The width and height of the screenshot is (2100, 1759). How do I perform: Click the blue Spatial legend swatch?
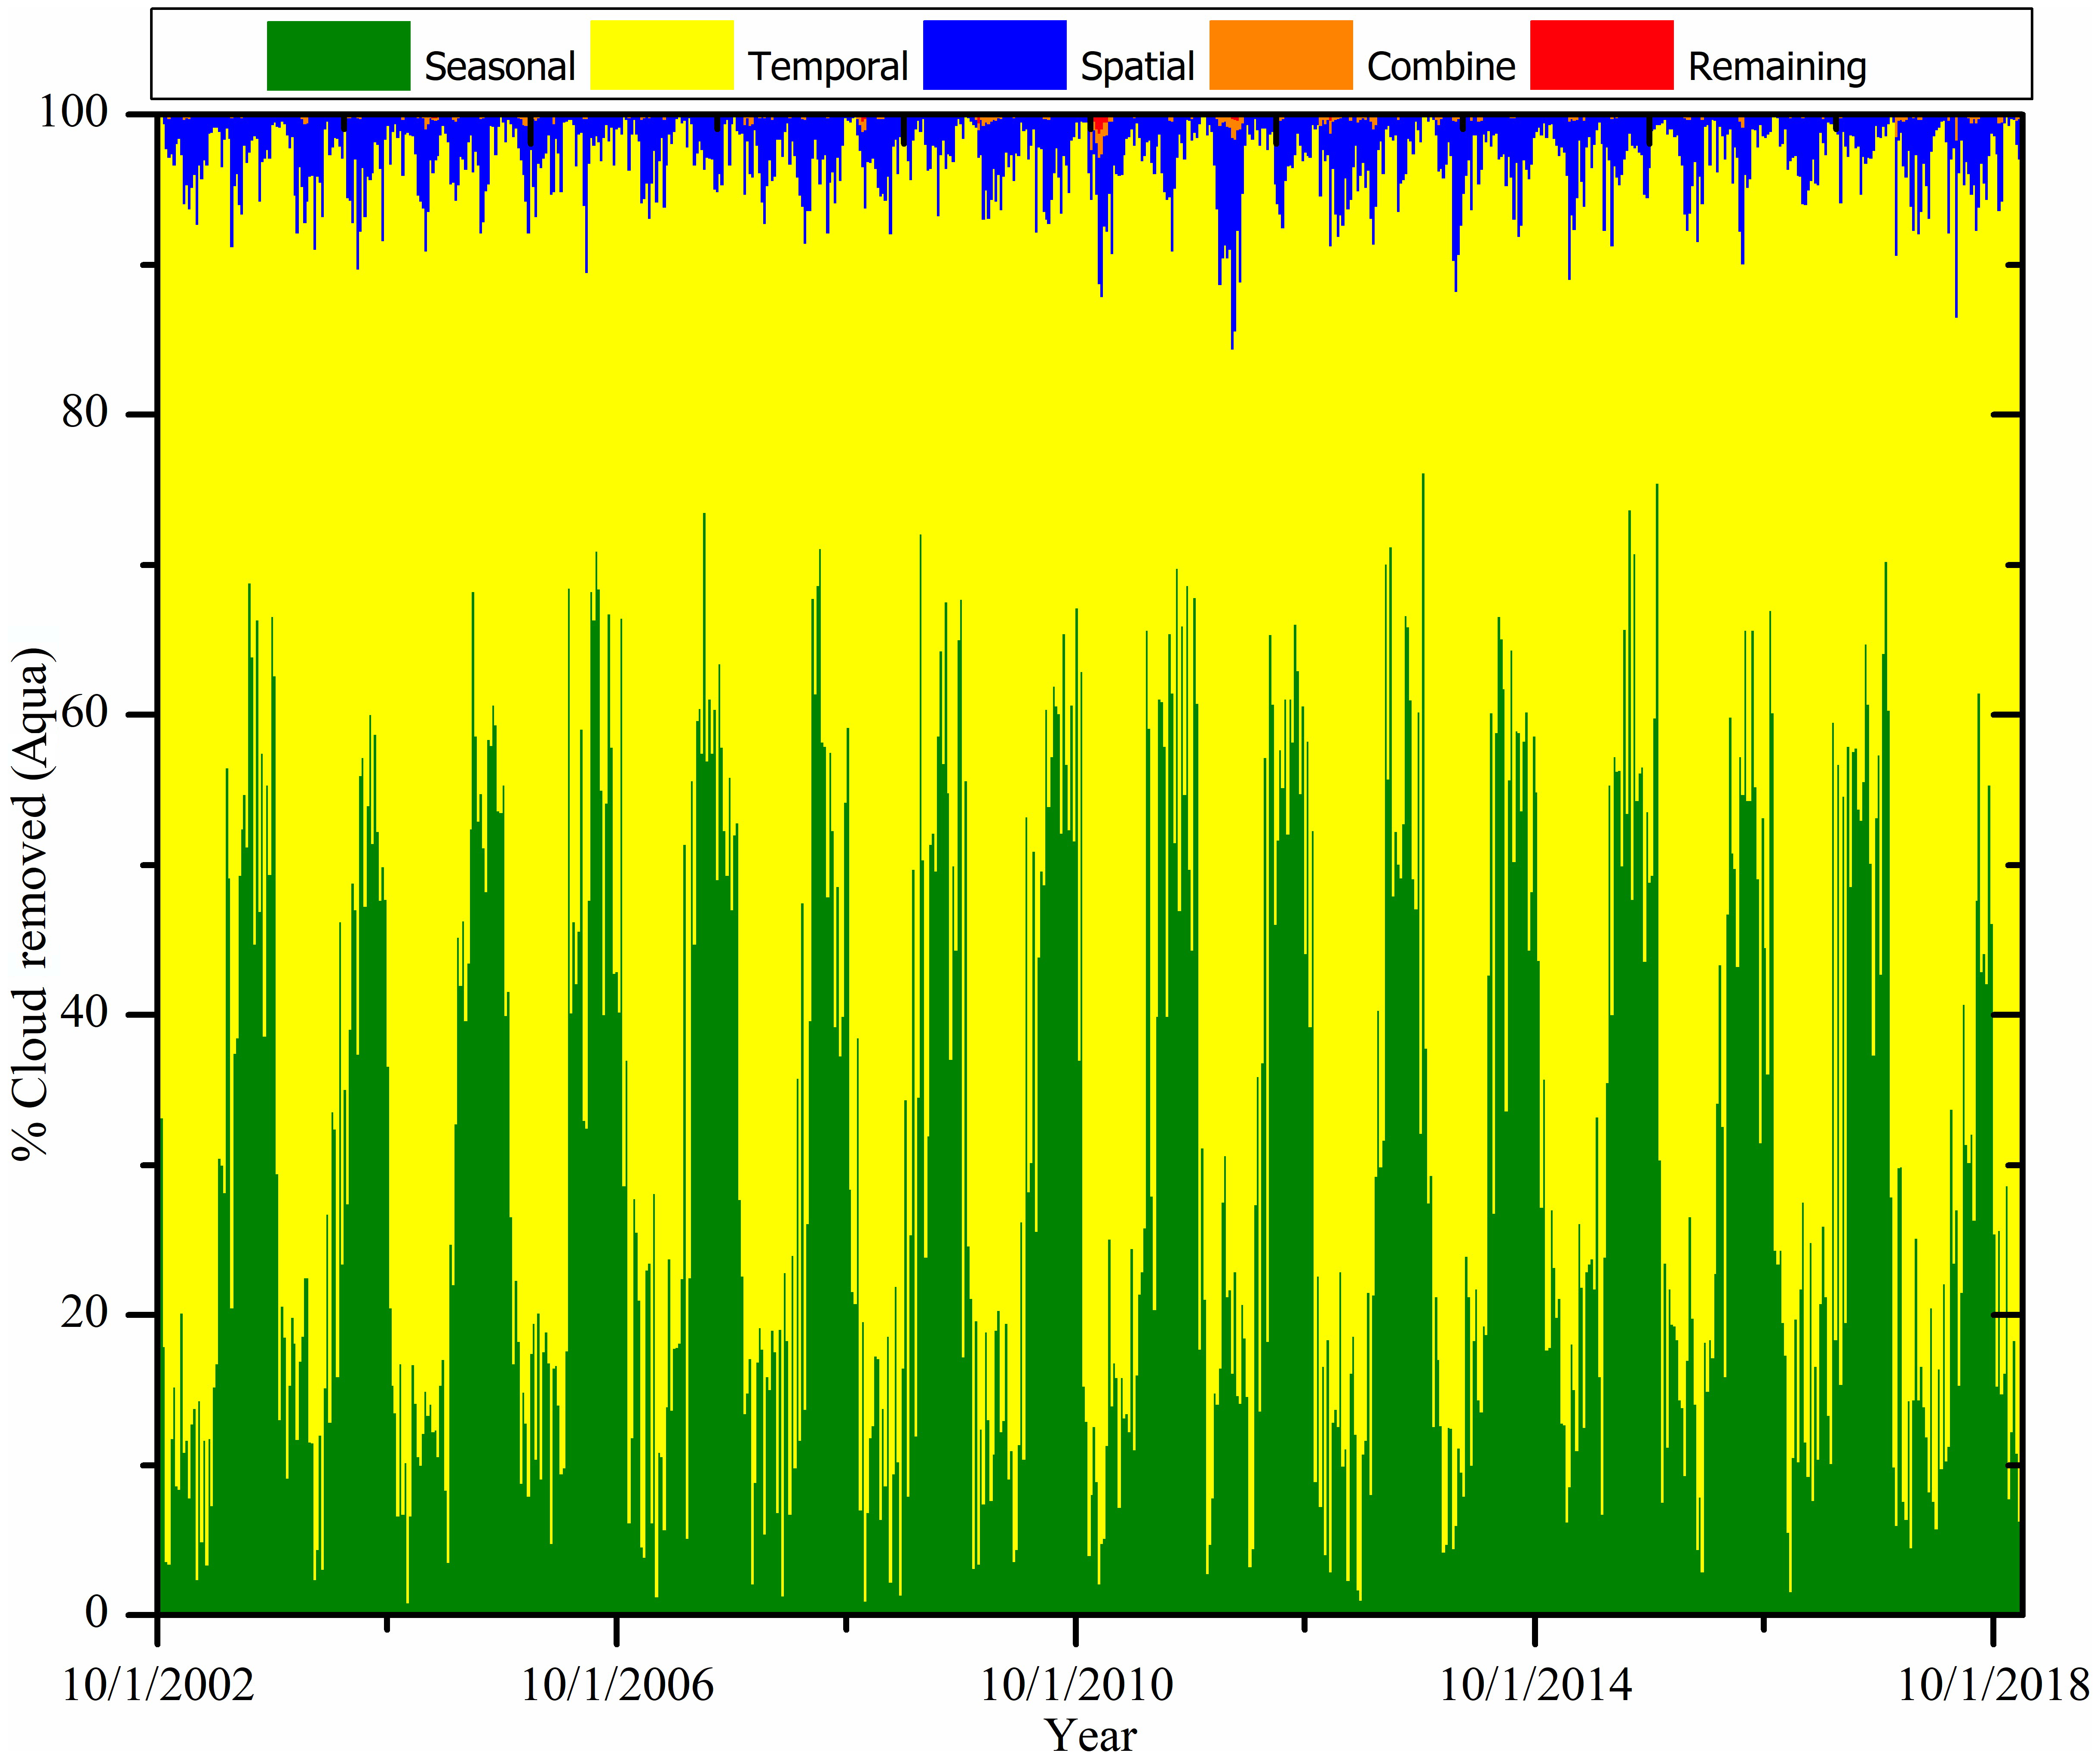[994, 56]
